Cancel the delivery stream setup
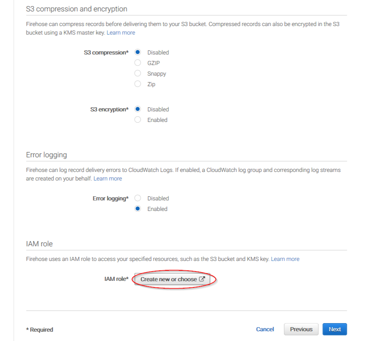 tap(265, 329)
